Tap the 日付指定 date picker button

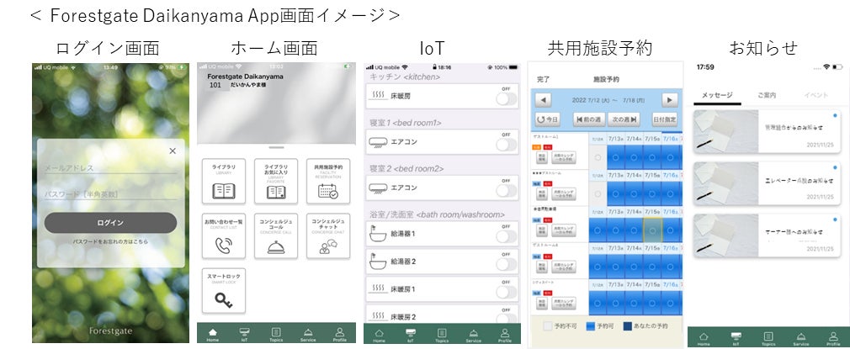coord(665,119)
